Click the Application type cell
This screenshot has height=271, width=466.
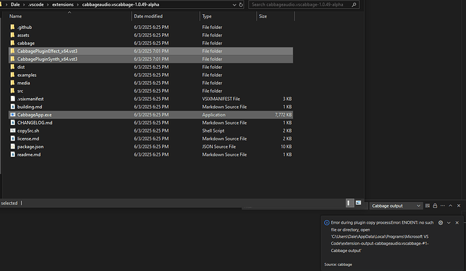click(213, 114)
